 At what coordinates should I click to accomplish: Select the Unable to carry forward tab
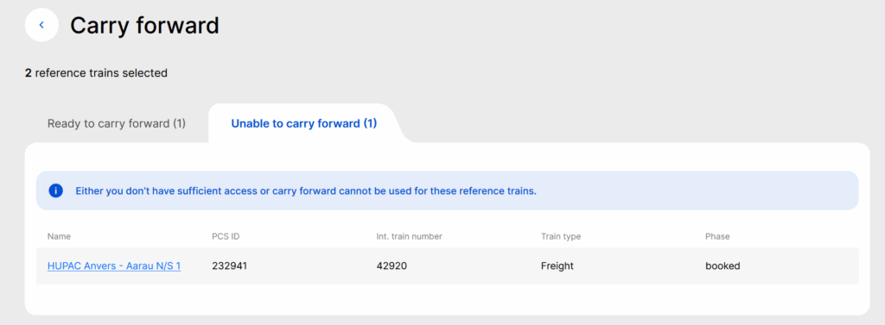coord(303,123)
